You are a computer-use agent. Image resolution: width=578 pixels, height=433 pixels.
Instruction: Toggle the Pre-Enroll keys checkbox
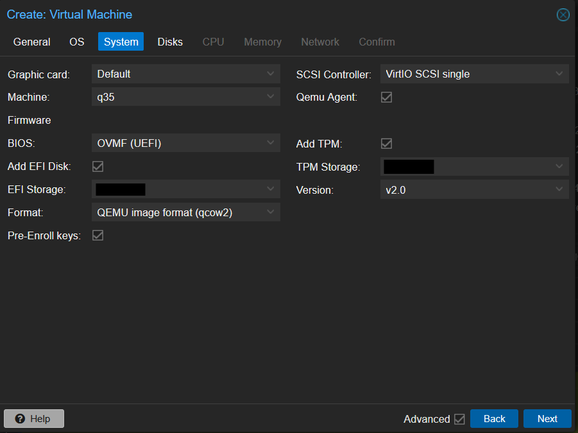[x=98, y=235]
